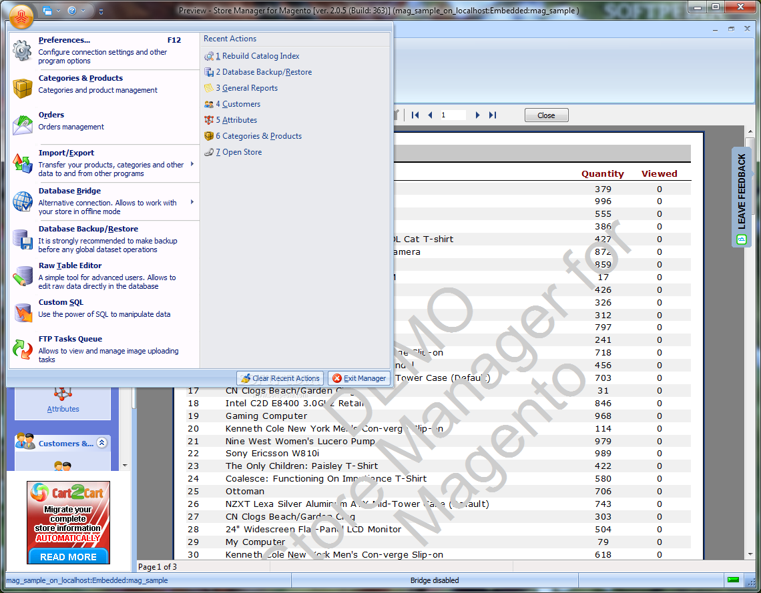Click Exit Manager button
Screen dimensions: 761x593
tap(360, 378)
